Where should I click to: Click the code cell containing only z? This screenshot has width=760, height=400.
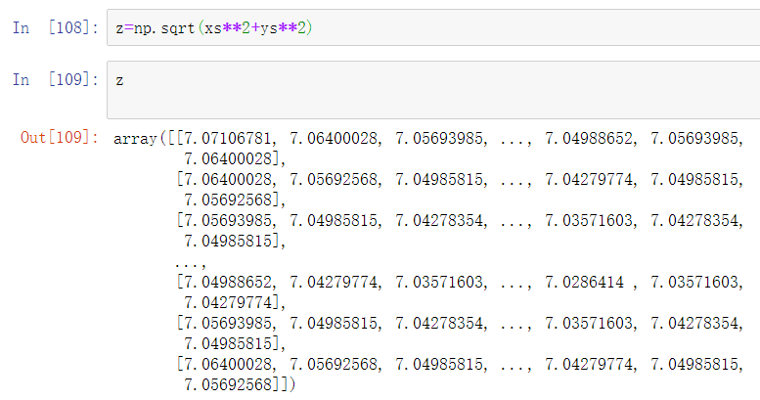(433, 90)
